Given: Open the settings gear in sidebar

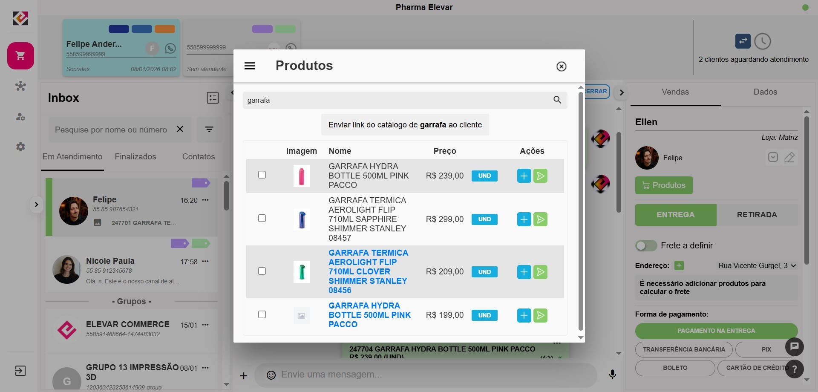Looking at the screenshot, I should click(x=20, y=147).
